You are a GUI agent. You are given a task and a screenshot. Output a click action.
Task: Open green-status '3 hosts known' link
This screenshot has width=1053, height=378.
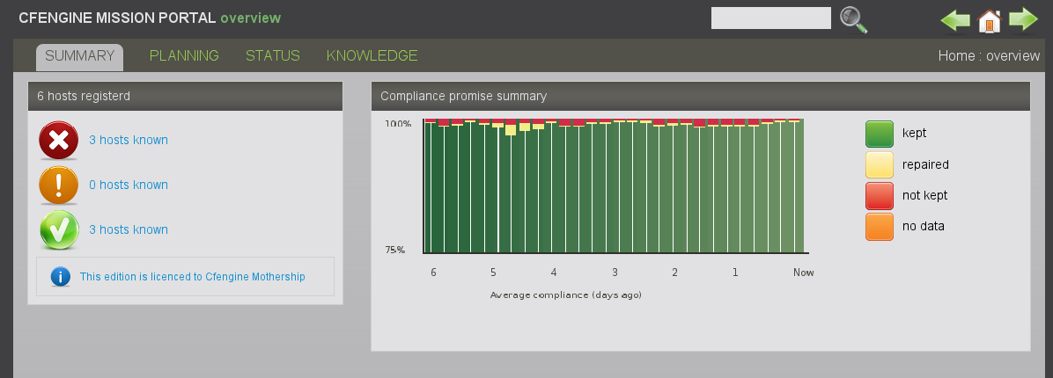pyautogui.click(x=129, y=230)
